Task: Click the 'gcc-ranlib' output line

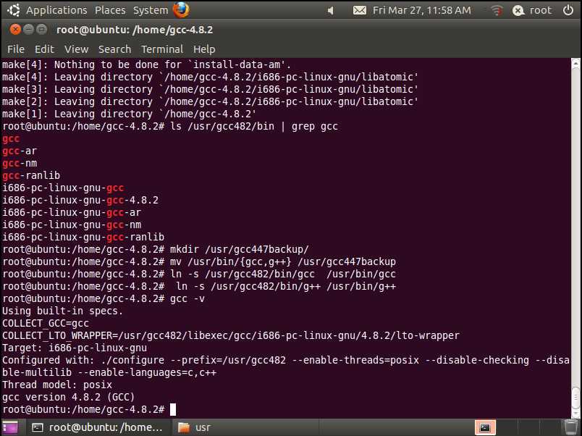Action: point(31,175)
